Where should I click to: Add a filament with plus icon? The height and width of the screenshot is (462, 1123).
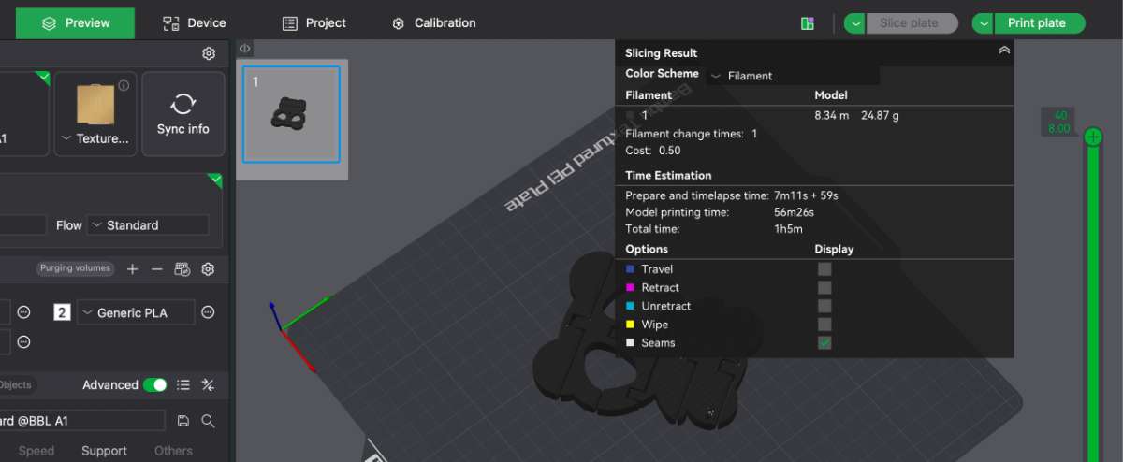132,269
